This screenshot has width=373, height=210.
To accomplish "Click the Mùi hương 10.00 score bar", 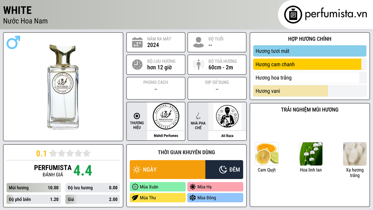I will 34,188.
